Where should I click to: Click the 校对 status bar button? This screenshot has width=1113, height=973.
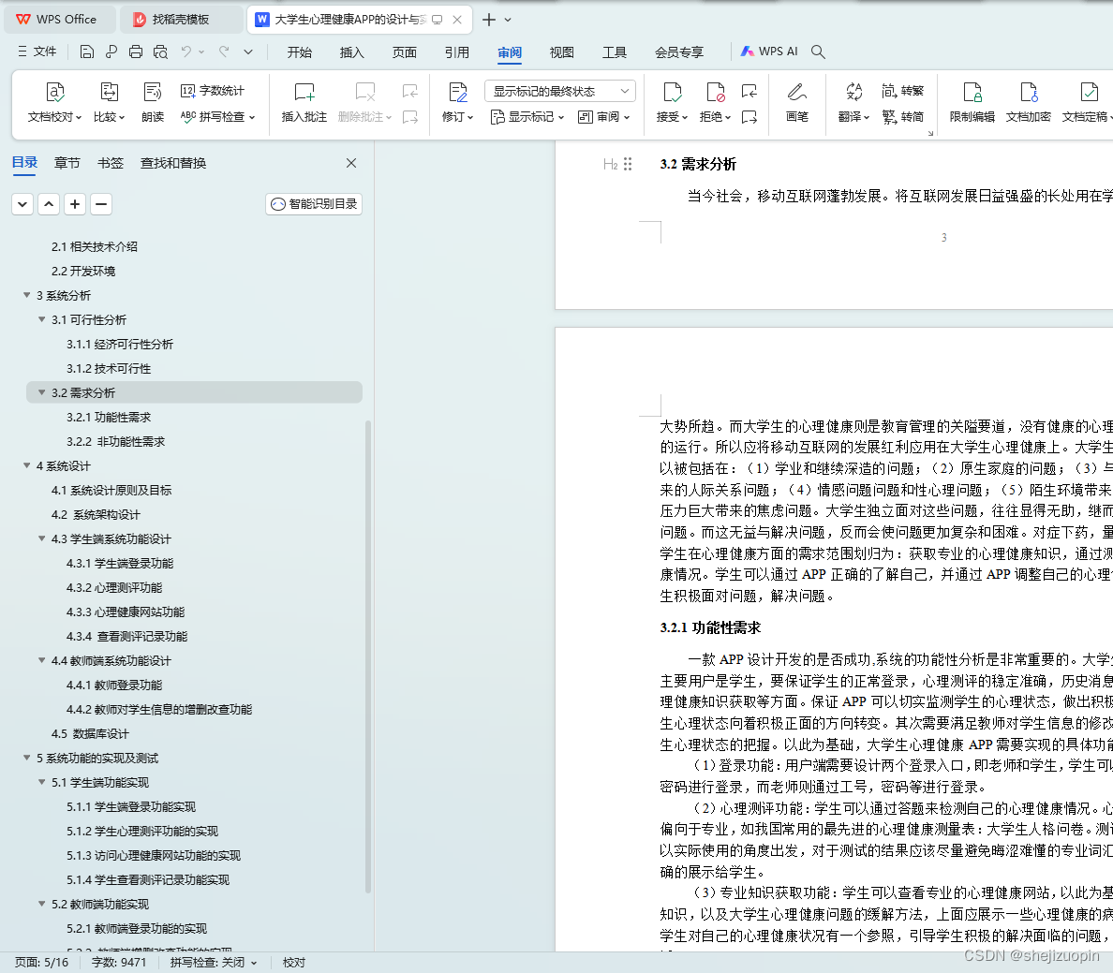click(294, 963)
